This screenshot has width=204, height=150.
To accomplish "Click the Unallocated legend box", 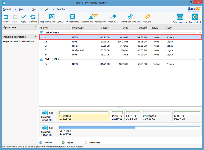I will pyautogui.click(x=86, y=143).
